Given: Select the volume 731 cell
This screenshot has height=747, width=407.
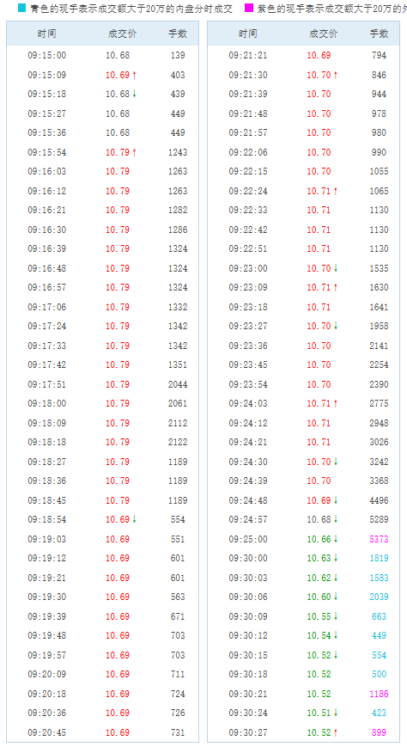Looking at the screenshot, I should (178, 732).
